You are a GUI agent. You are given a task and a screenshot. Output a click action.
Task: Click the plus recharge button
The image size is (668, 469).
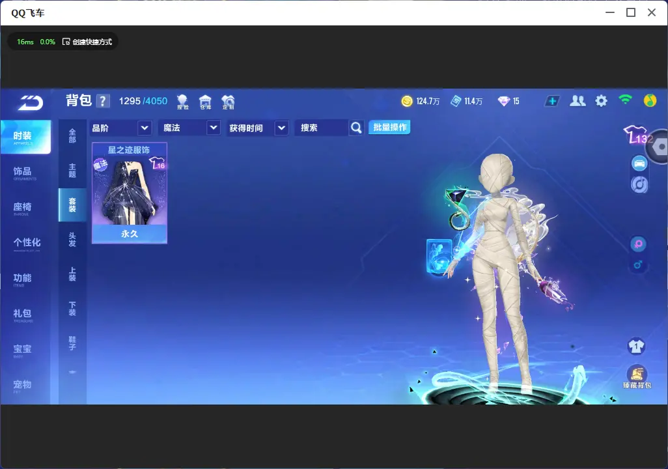pos(552,101)
